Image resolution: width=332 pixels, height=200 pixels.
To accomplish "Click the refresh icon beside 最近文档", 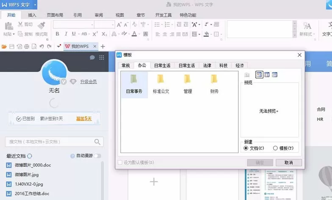I will tap(30, 156).
